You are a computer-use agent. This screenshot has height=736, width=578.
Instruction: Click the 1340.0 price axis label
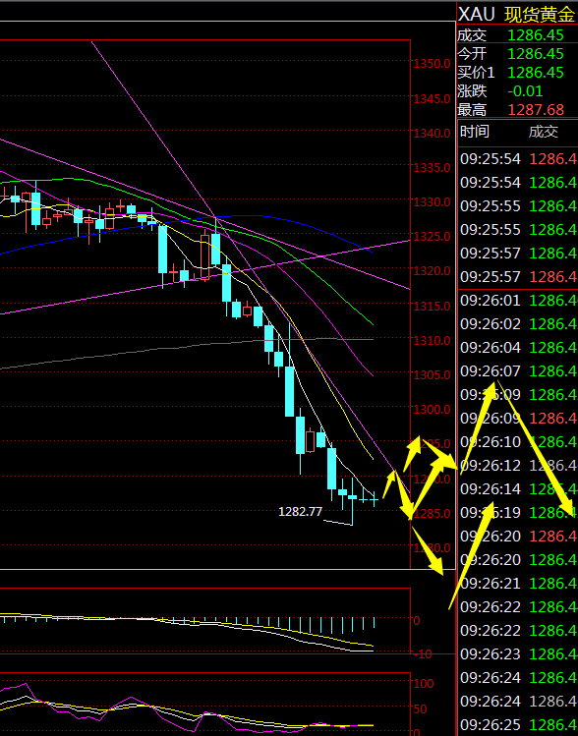[432, 134]
